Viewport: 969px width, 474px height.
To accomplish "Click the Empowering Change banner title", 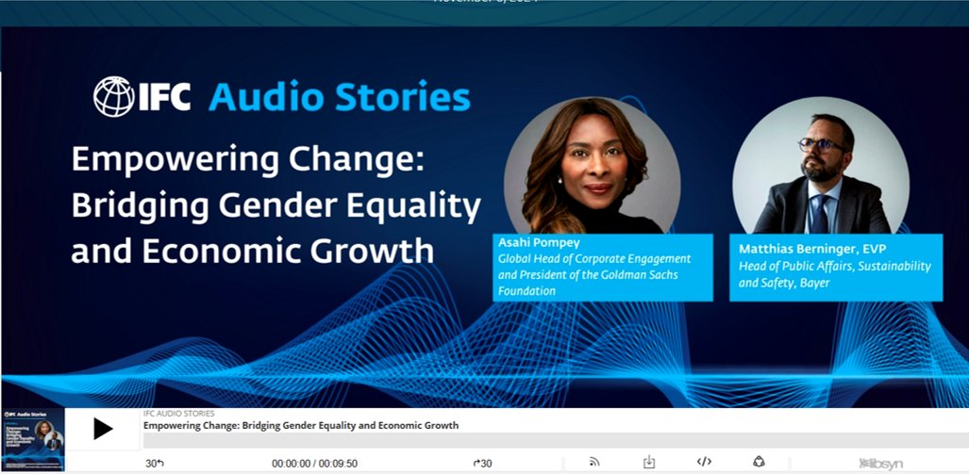I will coord(276,204).
